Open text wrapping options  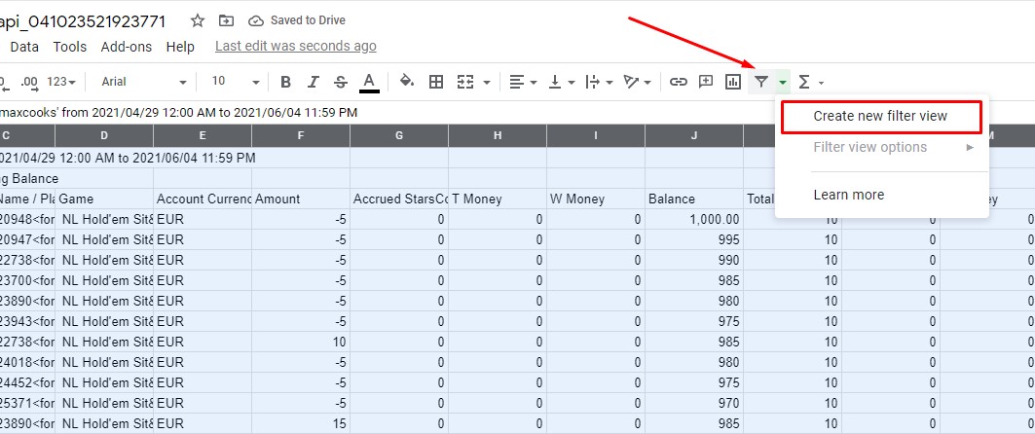coord(600,82)
